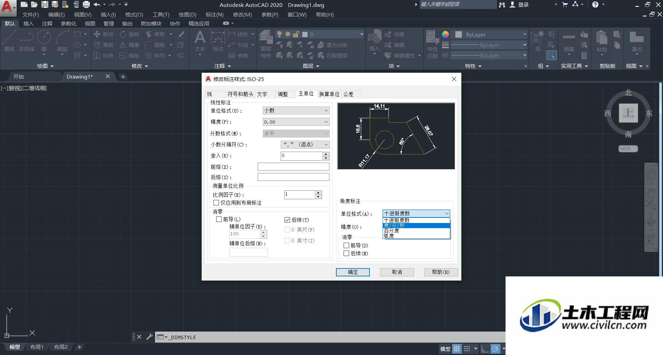Select 度/分/秒 in angle unit list
Viewport: 663px width, 355px height.
416,225
